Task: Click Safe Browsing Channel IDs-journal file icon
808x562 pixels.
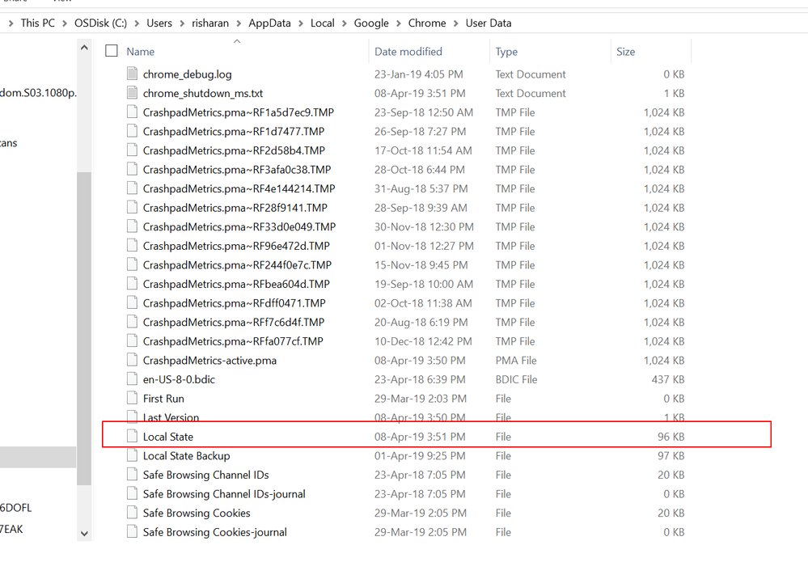Action: pos(132,493)
